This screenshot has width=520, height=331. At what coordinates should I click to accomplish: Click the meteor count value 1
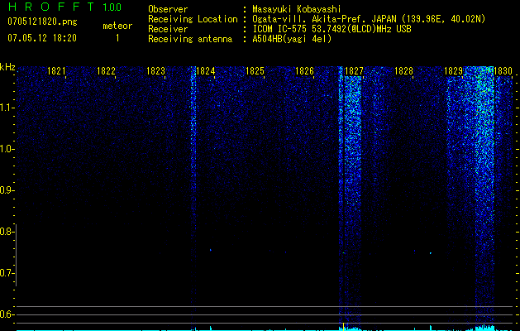tap(117, 38)
